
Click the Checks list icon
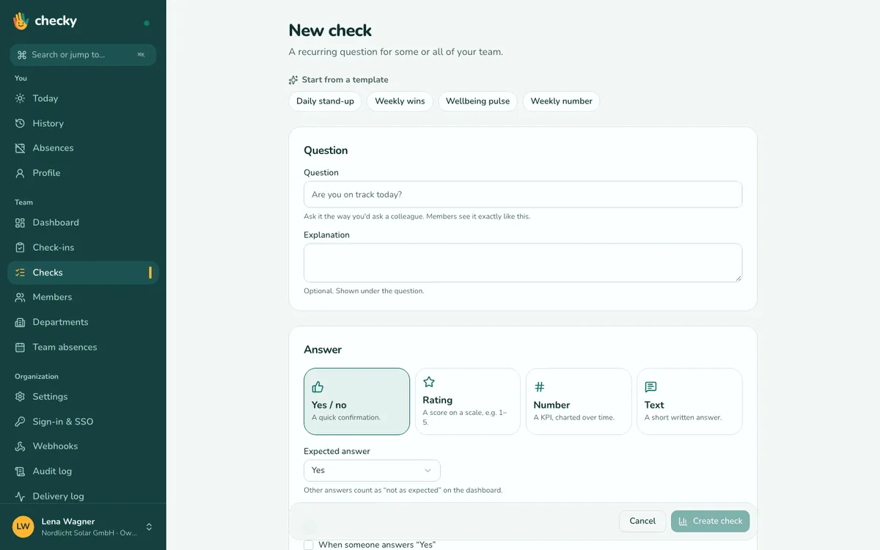point(20,272)
